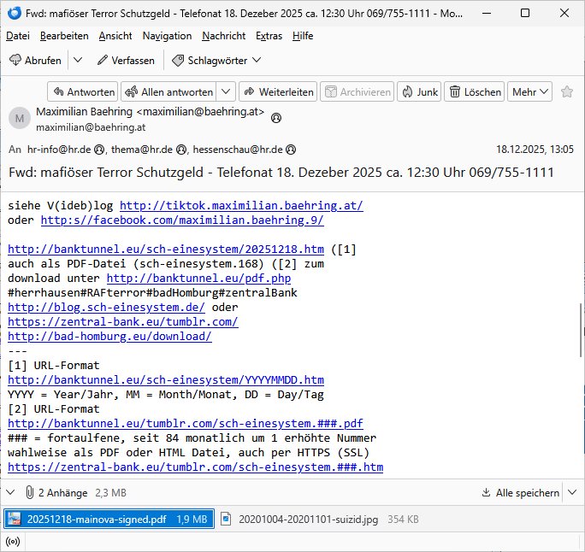Click the Abrufen get-messages button
Screen dimensions: 585x552
coord(35,60)
